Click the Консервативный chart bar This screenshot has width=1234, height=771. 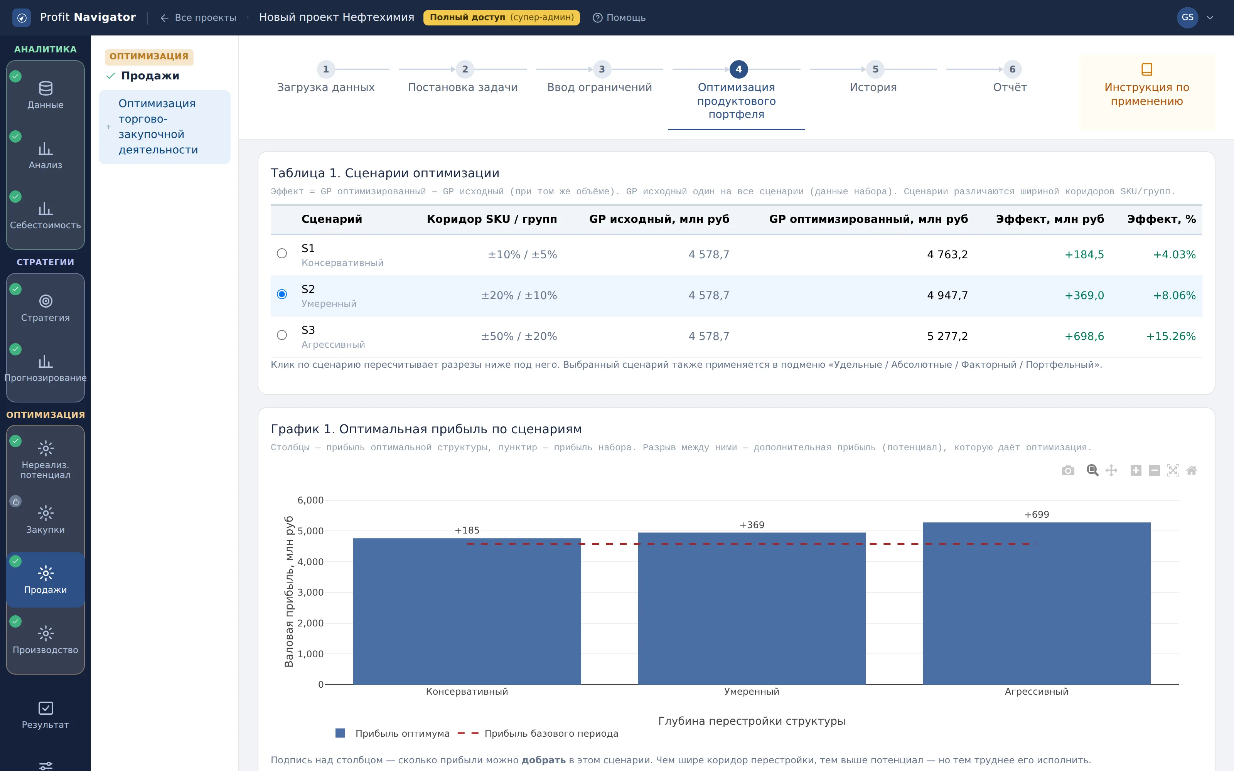pos(467,611)
